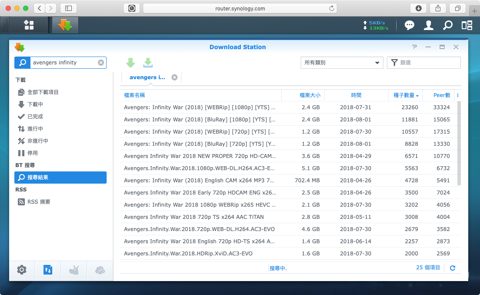
Task: Open the Synology main menu grid icon
Action: pyautogui.click(x=29, y=25)
